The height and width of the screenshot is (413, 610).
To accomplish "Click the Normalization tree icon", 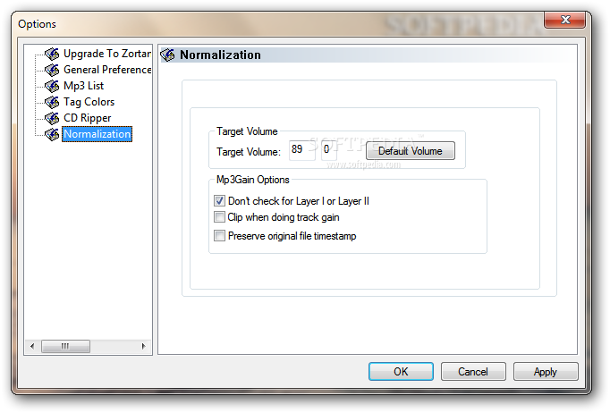I will [x=52, y=135].
